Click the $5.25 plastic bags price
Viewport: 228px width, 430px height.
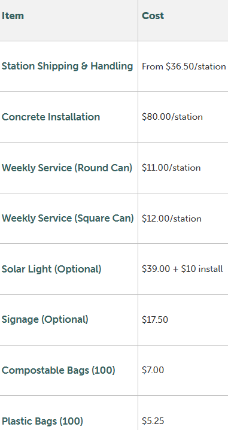[153, 421]
